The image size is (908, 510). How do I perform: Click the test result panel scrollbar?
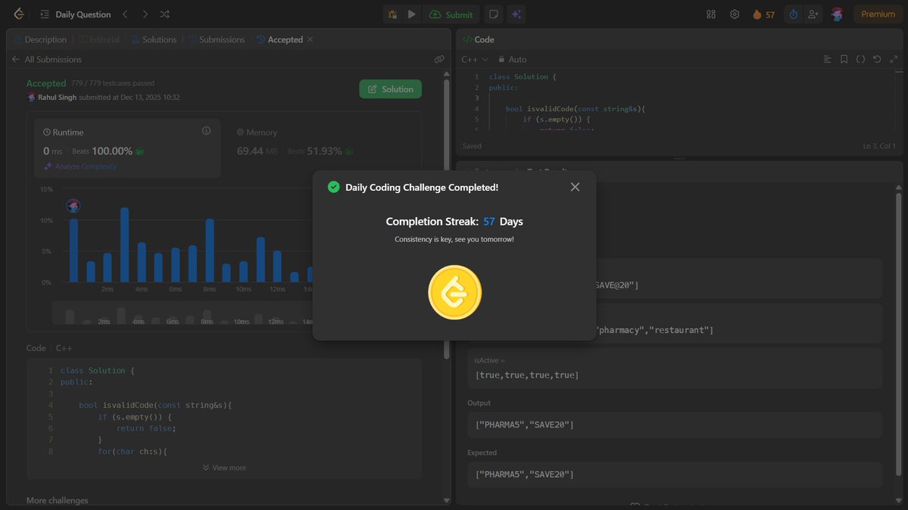pyautogui.click(x=899, y=333)
